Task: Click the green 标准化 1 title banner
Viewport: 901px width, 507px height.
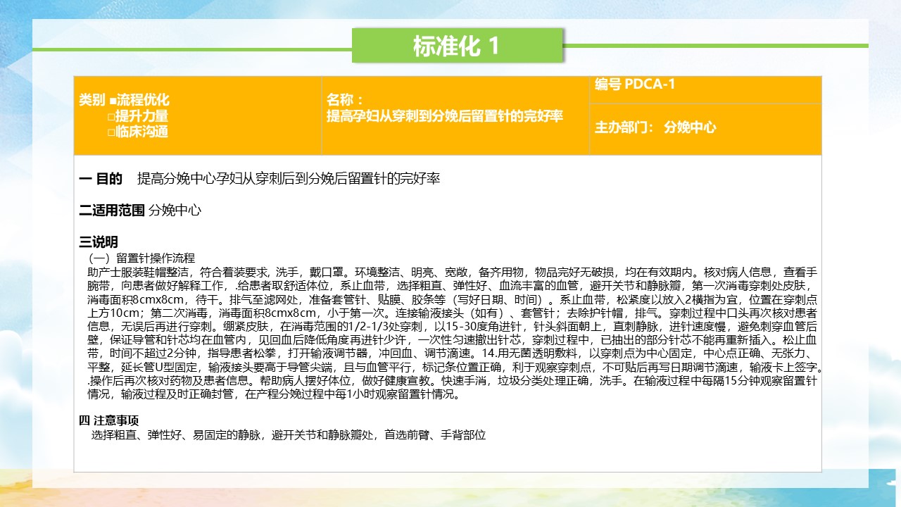Action: (457, 46)
